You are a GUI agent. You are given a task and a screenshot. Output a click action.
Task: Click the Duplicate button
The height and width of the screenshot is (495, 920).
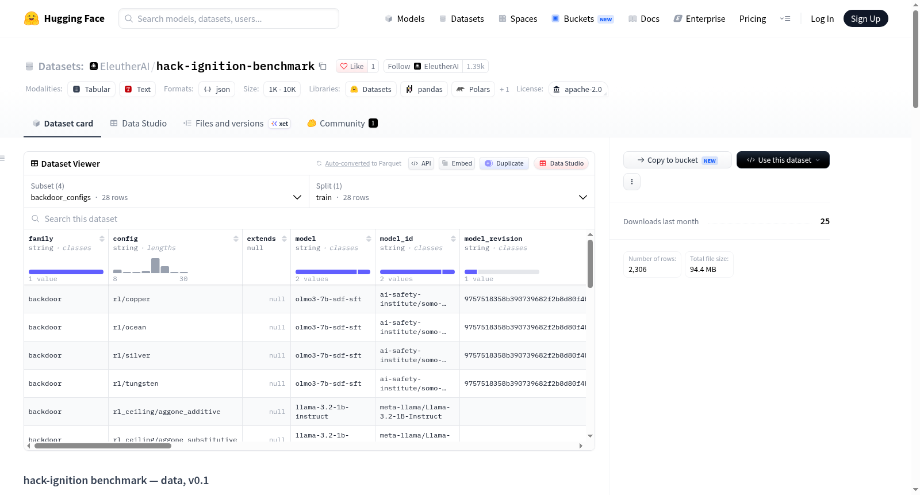point(504,163)
